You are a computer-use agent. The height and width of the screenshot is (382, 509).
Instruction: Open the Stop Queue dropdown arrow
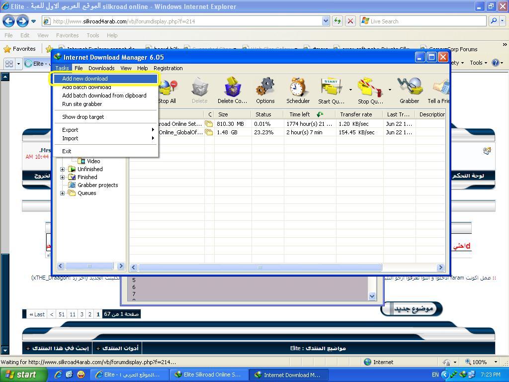point(390,90)
